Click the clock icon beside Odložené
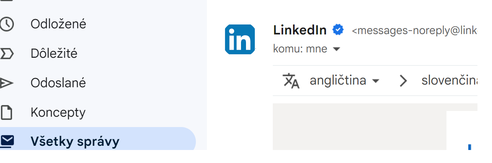 tap(7, 24)
